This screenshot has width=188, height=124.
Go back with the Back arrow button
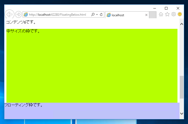[x=10, y=14]
